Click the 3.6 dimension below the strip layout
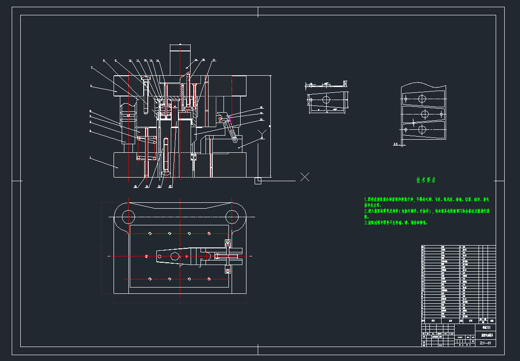This screenshot has height=361, width=520. point(396,145)
